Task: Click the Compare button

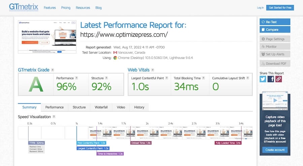Action: click(x=275, y=30)
